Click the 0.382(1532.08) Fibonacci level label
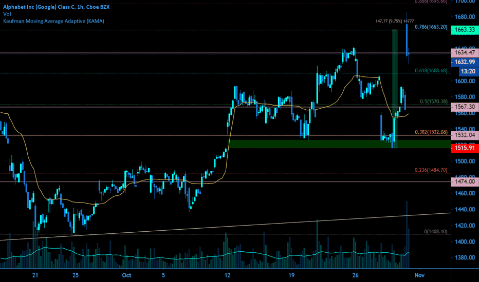This screenshot has width=479, height=282. pos(431,132)
